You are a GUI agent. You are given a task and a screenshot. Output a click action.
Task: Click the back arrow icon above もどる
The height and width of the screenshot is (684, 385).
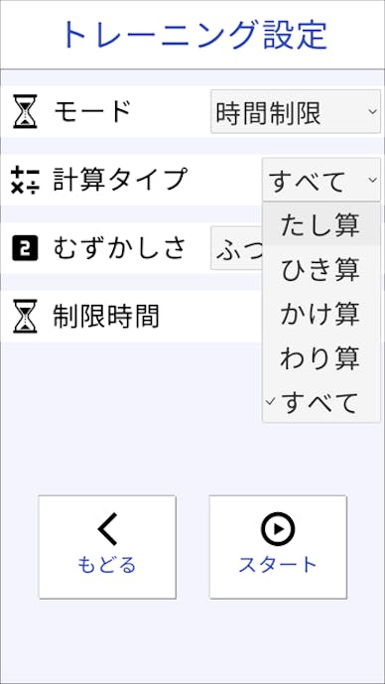point(107,529)
